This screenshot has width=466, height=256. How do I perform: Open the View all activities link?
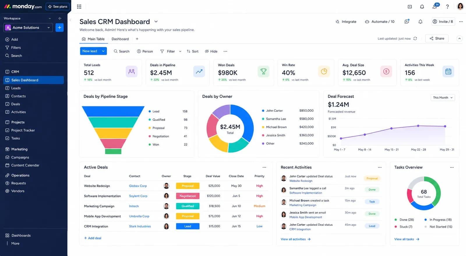(x=296, y=239)
